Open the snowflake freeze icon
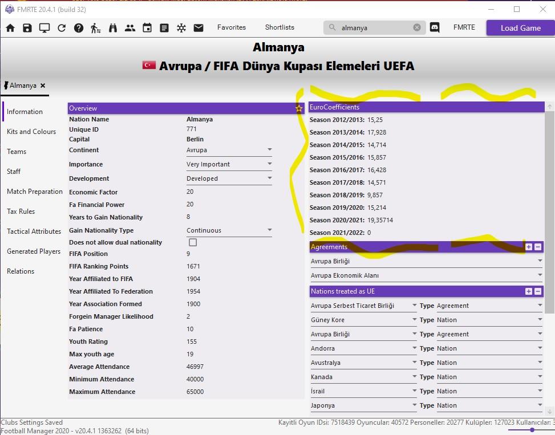 181,28
